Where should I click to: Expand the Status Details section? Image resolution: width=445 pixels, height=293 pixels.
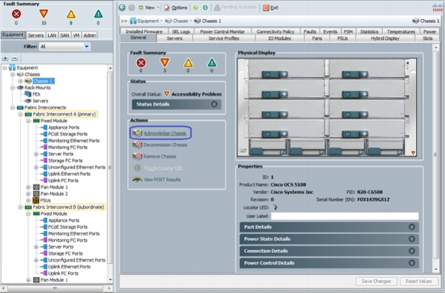click(x=177, y=104)
